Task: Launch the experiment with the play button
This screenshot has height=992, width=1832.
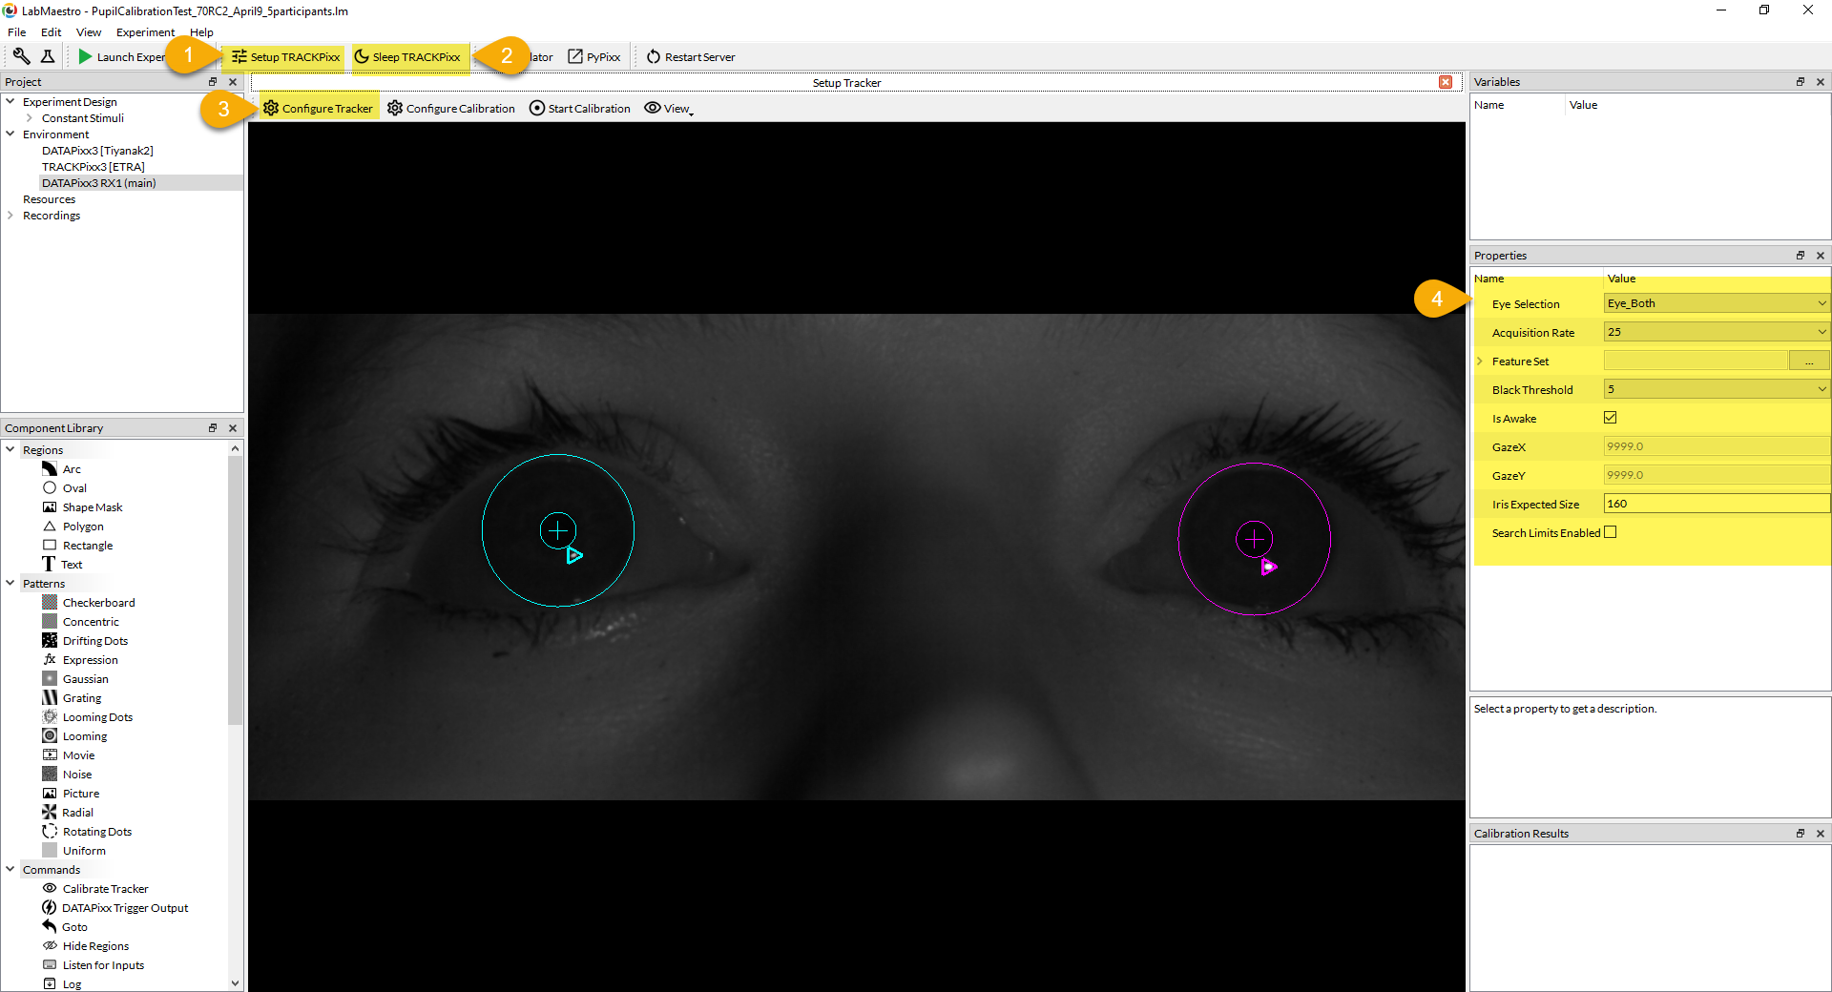Action: coord(86,57)
